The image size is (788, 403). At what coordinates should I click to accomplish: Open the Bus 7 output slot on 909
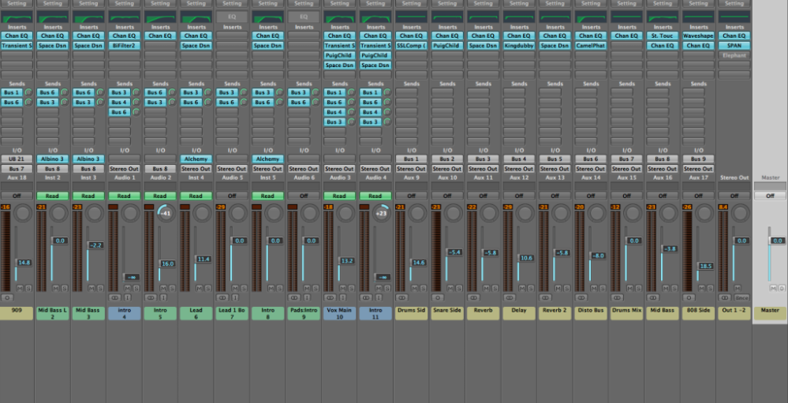tap(17, 169)
